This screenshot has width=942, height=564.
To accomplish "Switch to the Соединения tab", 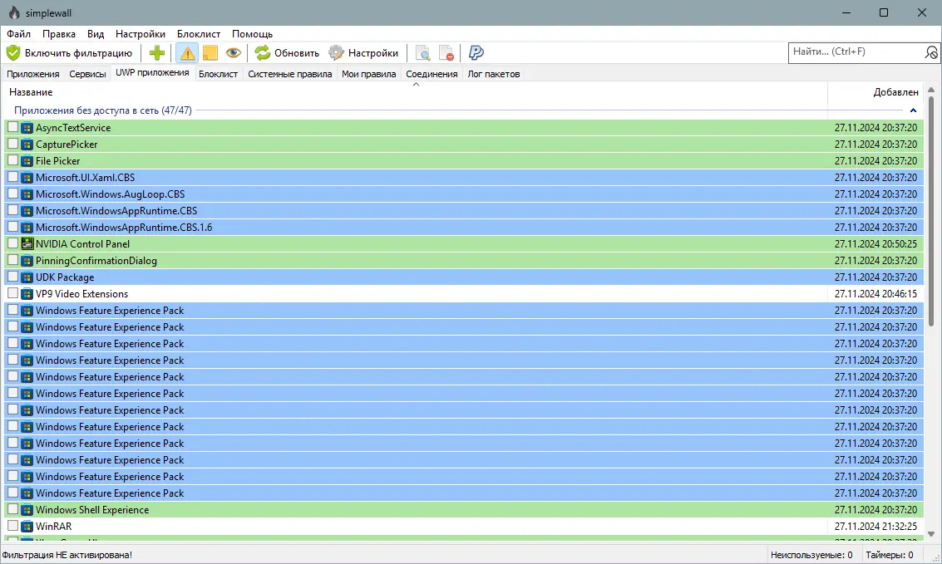I will click(432, 75).
